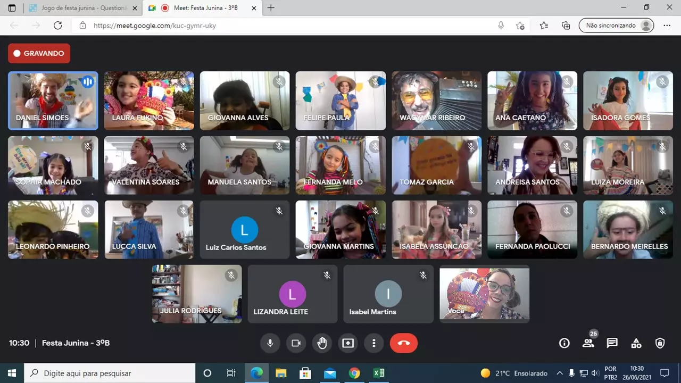This screenshot has width=681, height=383.
Task: Open the activities icon
Action: pos(636,343)
